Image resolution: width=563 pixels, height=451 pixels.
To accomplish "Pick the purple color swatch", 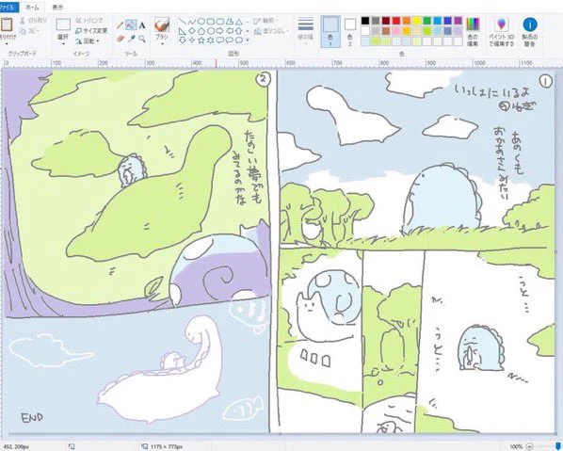I will [458, 21].
